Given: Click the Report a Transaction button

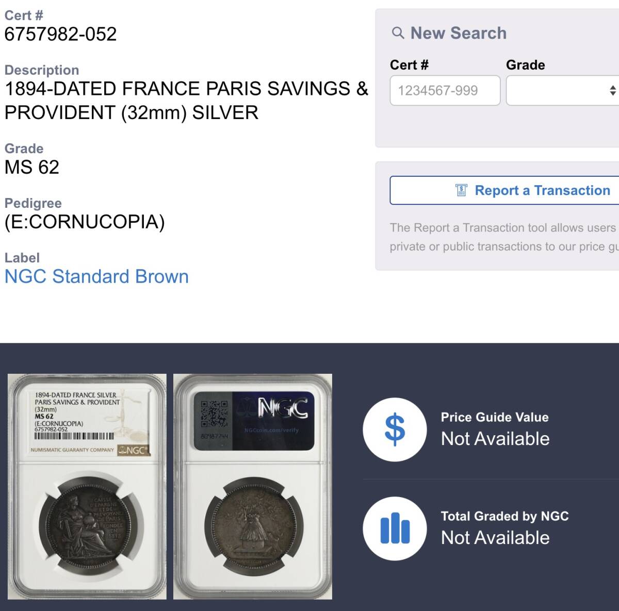Looking at the screenshot, I should tap(504, 190).
